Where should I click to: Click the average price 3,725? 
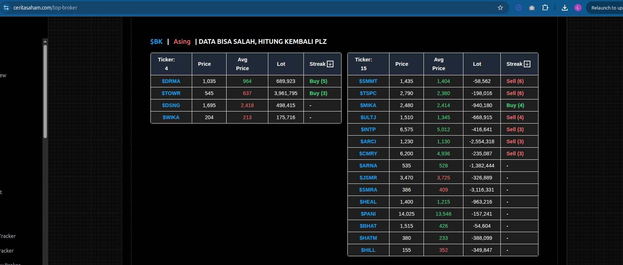pyautogui.click(x=444, y=178)
